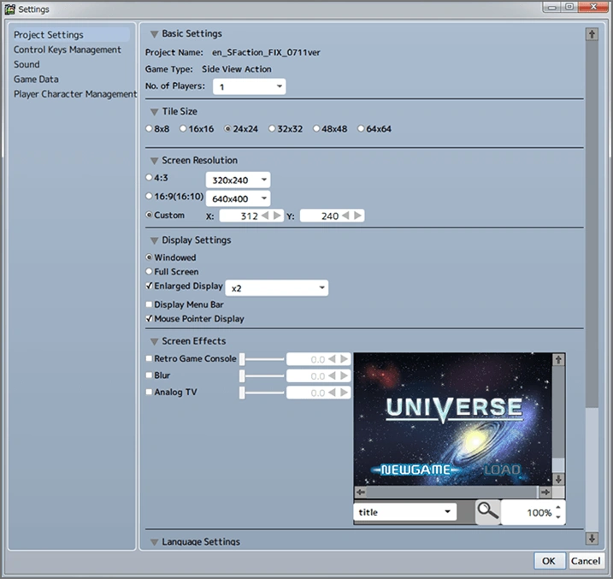Click the Blur intensity slider handle
Viewport: 613px width, 579px height.
tap(242, 375)
